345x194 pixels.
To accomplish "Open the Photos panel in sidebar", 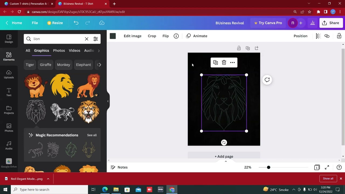I will point(9,128).
